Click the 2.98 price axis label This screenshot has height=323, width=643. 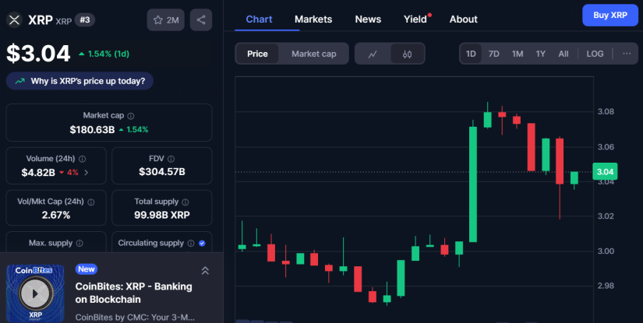[606, 286]
